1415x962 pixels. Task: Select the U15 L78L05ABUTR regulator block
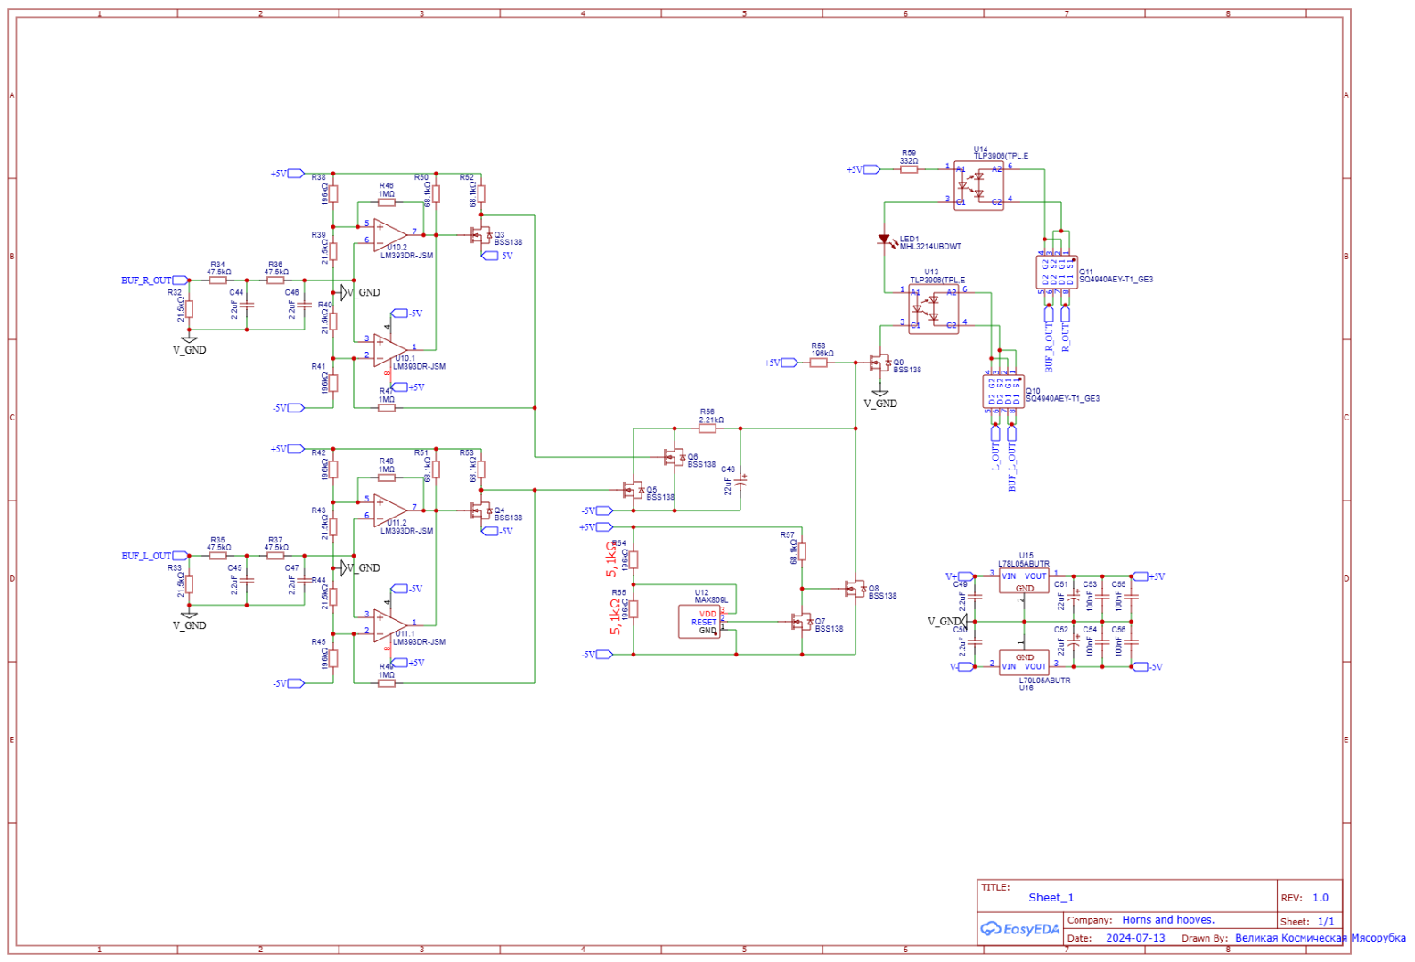click(x=1023, y=581)
